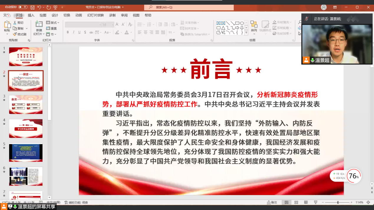Toggle the AutoSave (自动保存) switch

pos(22,7)
